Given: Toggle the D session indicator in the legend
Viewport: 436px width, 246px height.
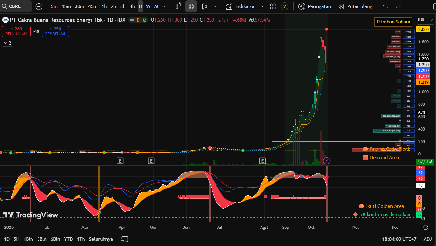Looking at the screenshot, I should coord(138,20).
